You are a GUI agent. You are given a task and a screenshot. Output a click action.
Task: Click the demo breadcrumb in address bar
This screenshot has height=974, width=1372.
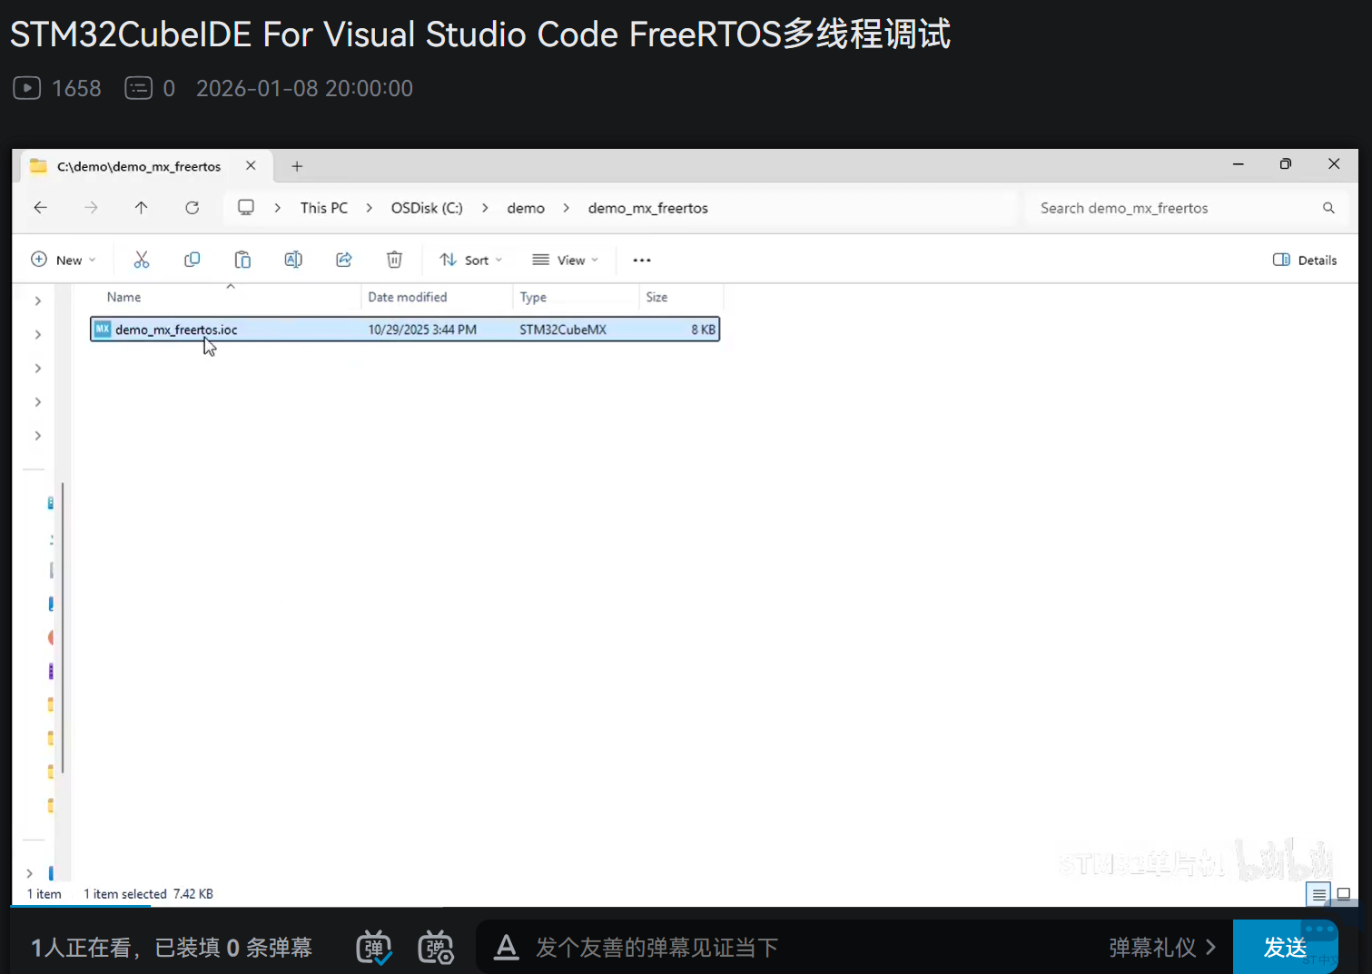pos(526,208)
